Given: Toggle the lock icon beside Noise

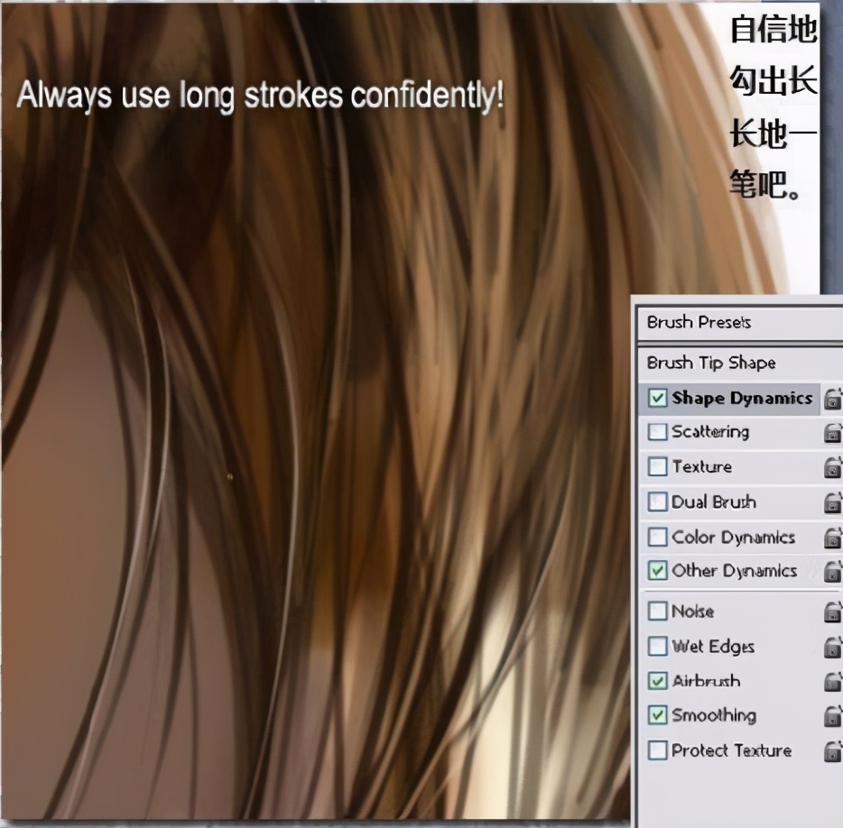Looking at the screenshot, I should (x=833, y=612).
